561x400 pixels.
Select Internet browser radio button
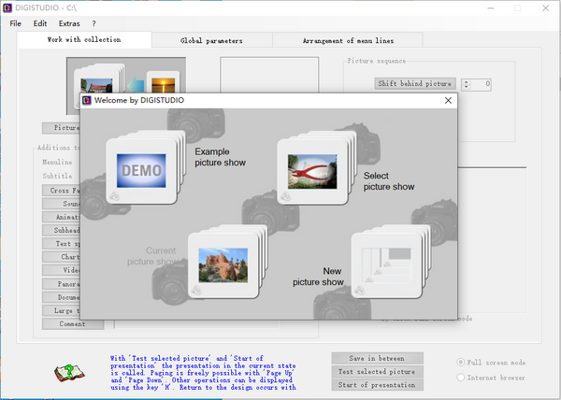pyautogui.click(x=462, y=377)
